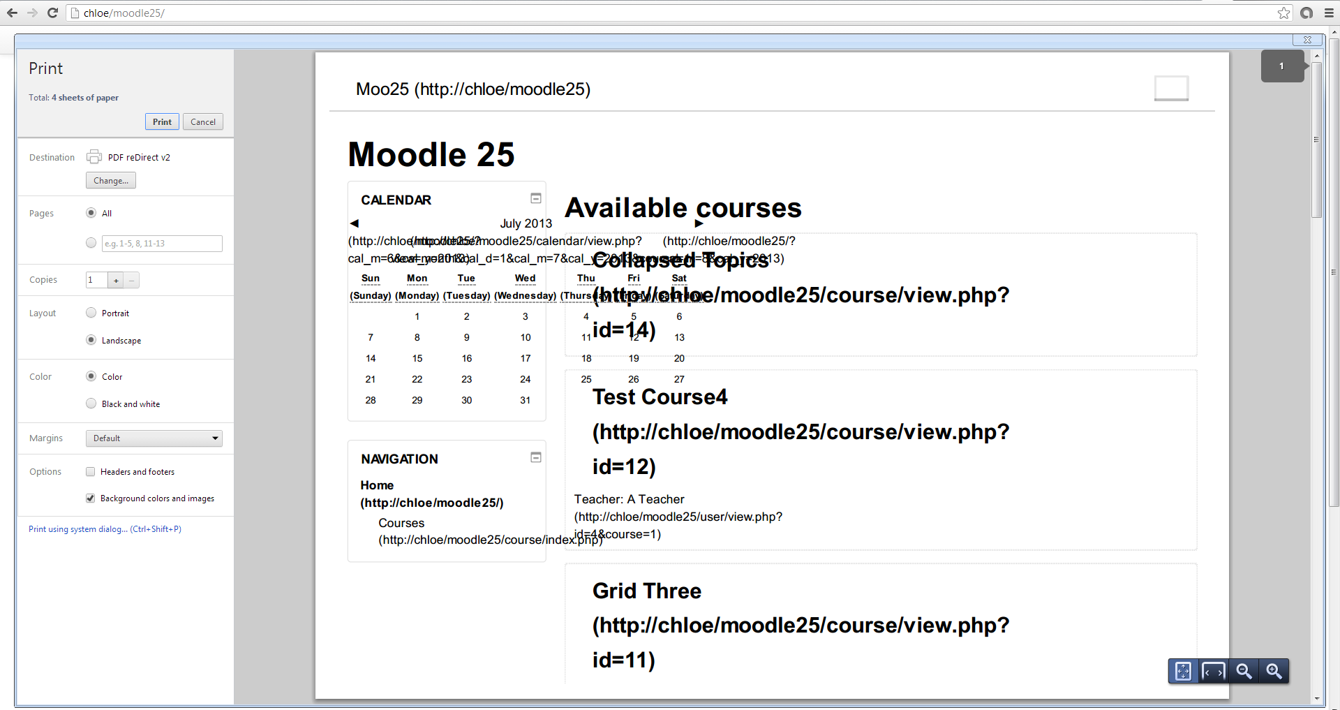The height and width of the screenshot is (710, 1340).
Task: Increase copies with the plus button
Action: point(116,280)
